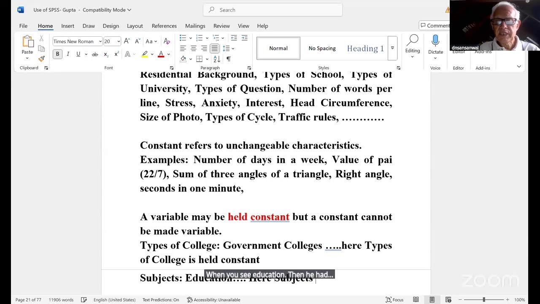Screen dimensions: 540x304
Task: Sort text with A-Z icon
Action: point(217,59)
